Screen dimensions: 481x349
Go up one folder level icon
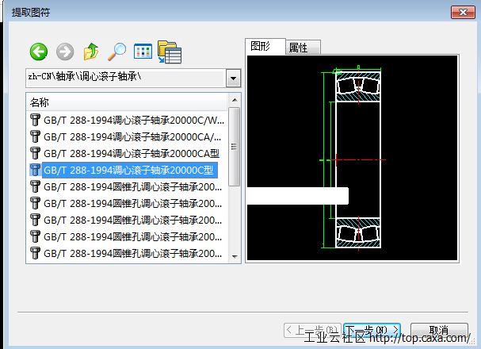pyautogui.click(x=91, y=52)
